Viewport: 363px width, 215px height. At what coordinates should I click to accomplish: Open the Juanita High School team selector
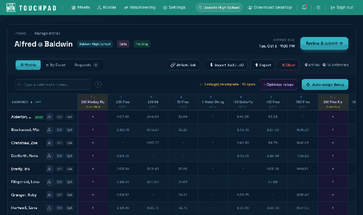click(x=219, y=7)
